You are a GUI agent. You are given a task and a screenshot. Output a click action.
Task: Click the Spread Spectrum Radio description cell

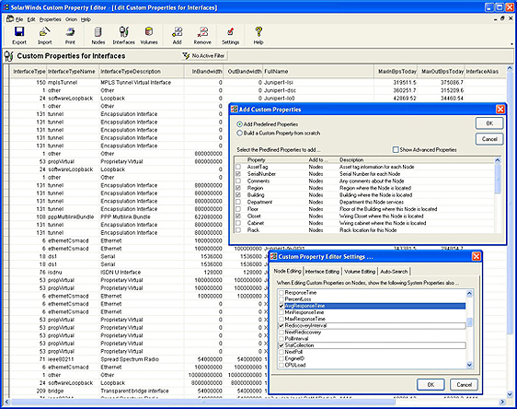coord(142,359)
